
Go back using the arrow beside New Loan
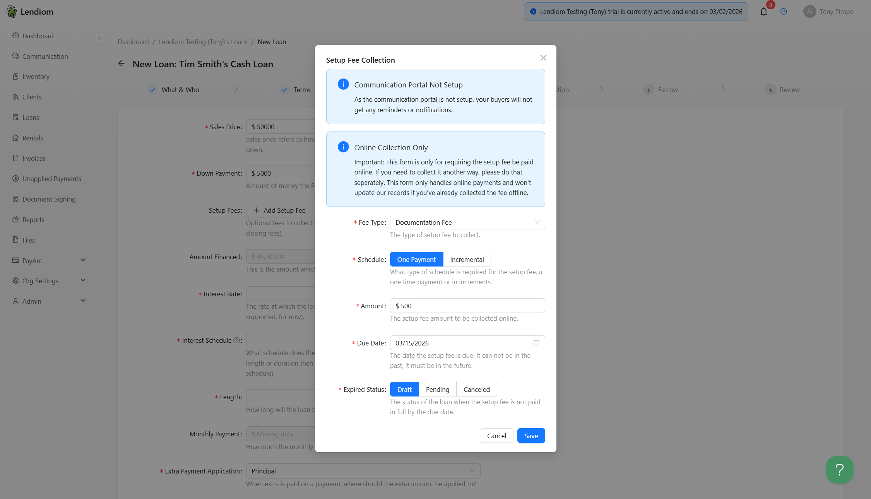coord(121,63)
